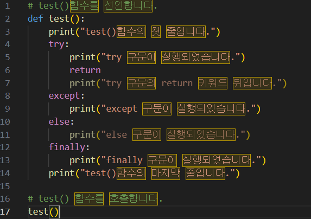Click the word 'else' inside line 11 string
Viewport: 311px width, 219px height.
pos(117,134)
